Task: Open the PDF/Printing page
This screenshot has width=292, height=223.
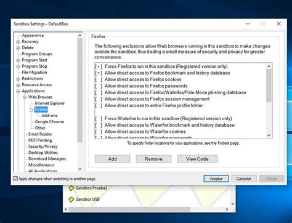Action: coord(40,140)
